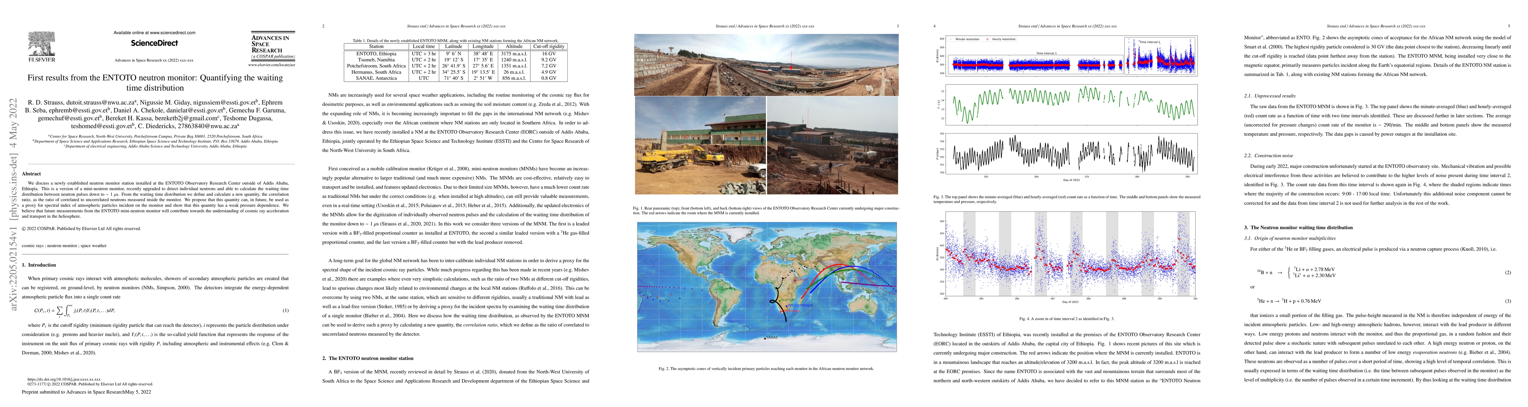Click the Fig. 2 caption text

click(x=766, y=368)
